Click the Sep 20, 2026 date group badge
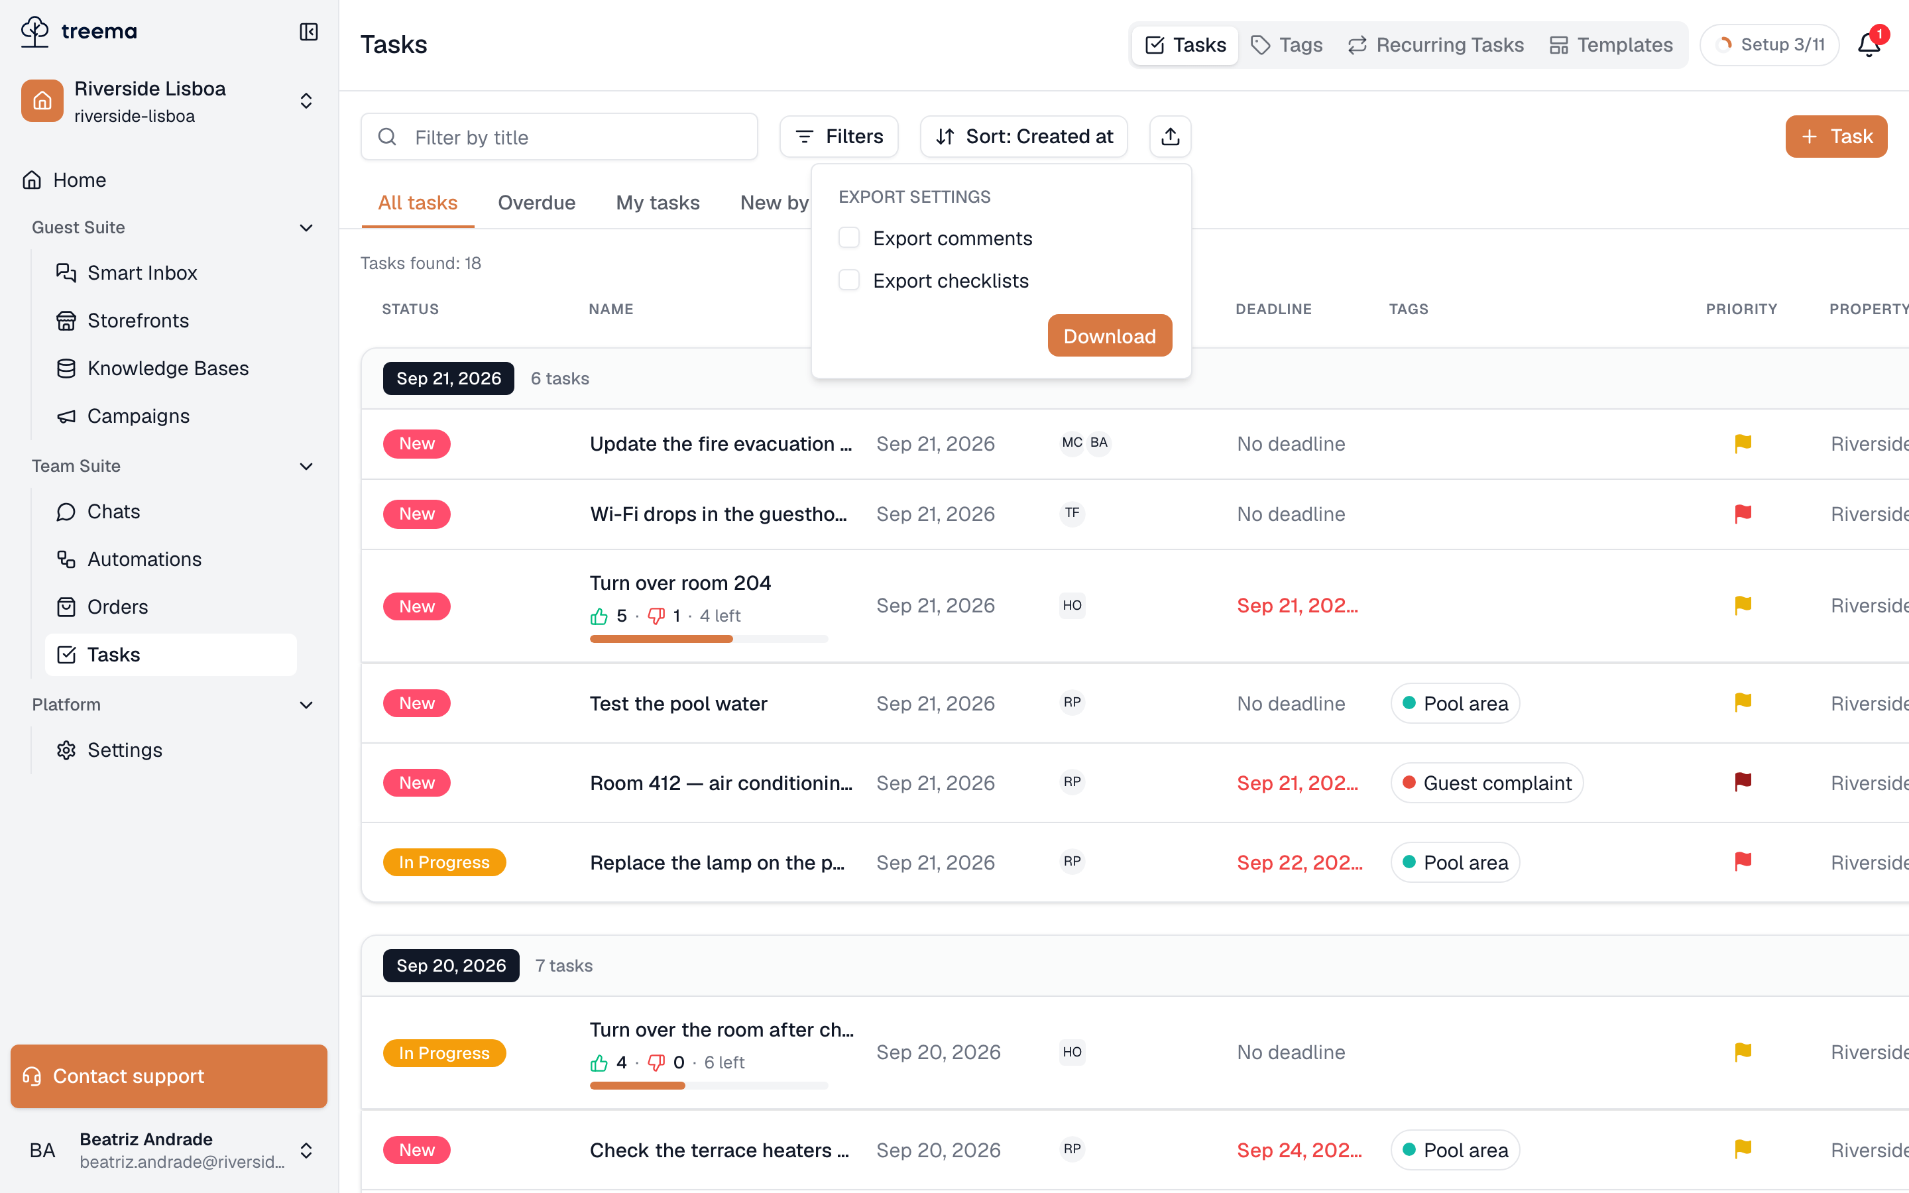 coord(451,966)
